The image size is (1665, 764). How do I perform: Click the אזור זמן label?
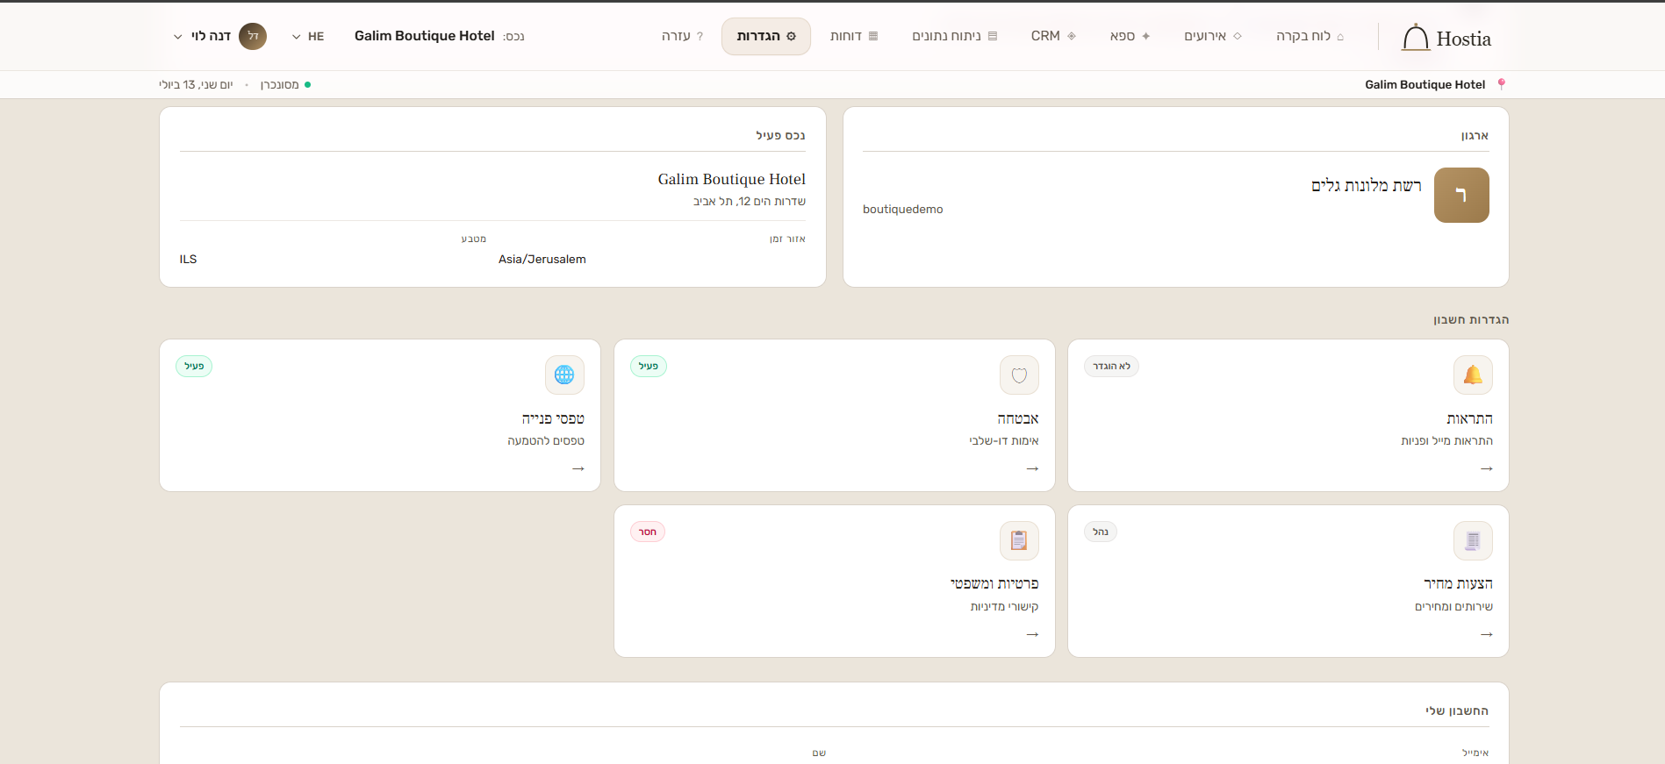tap(787, 239)
